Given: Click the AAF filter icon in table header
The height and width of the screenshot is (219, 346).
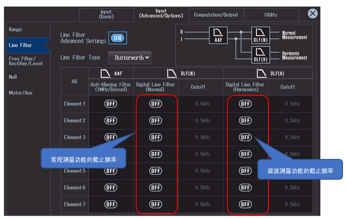Looking at the screenshot, I should (106, 73).
